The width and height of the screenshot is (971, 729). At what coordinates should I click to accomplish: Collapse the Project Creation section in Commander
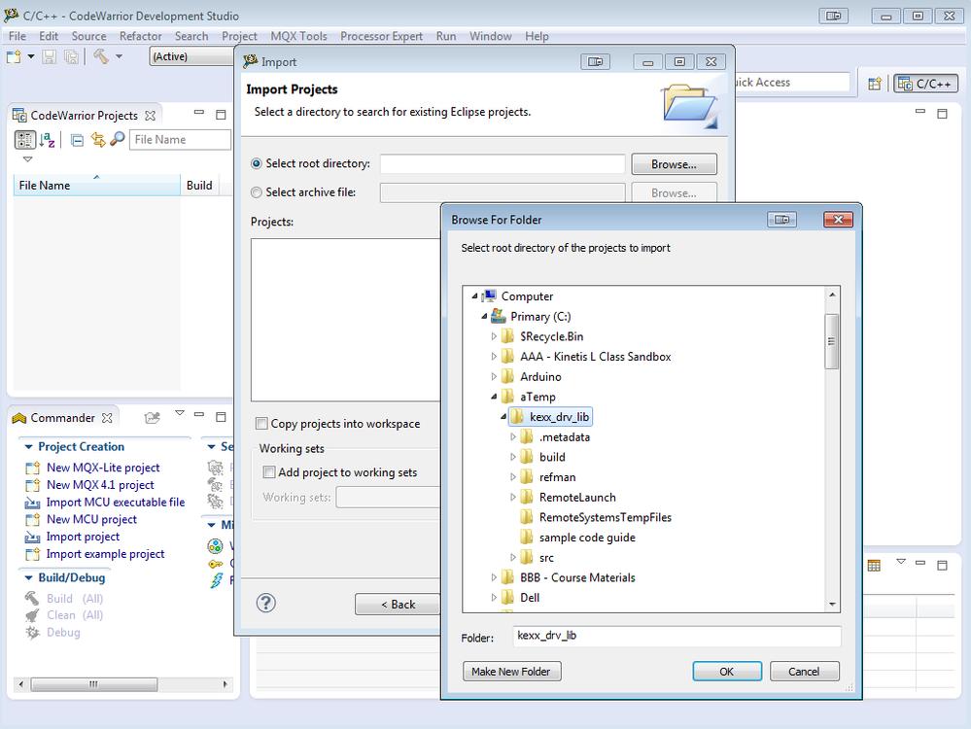28,446
